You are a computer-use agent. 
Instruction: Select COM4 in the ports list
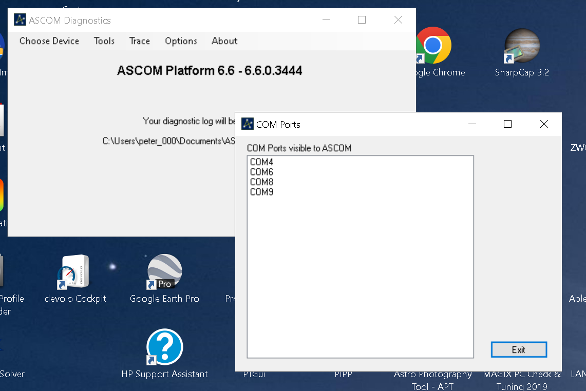[261, 162]
